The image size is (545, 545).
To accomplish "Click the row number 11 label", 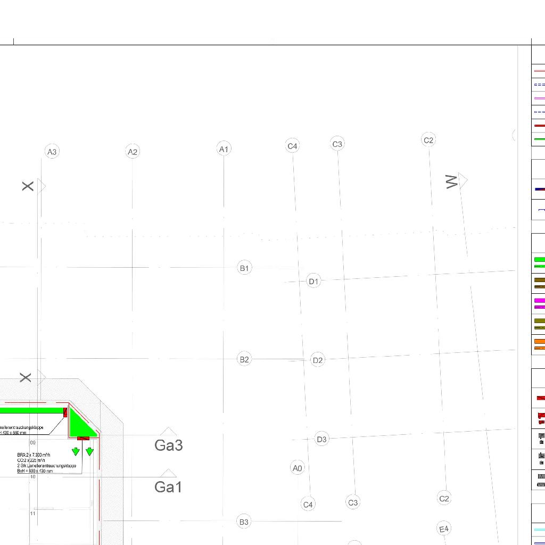I will (32, 514).
